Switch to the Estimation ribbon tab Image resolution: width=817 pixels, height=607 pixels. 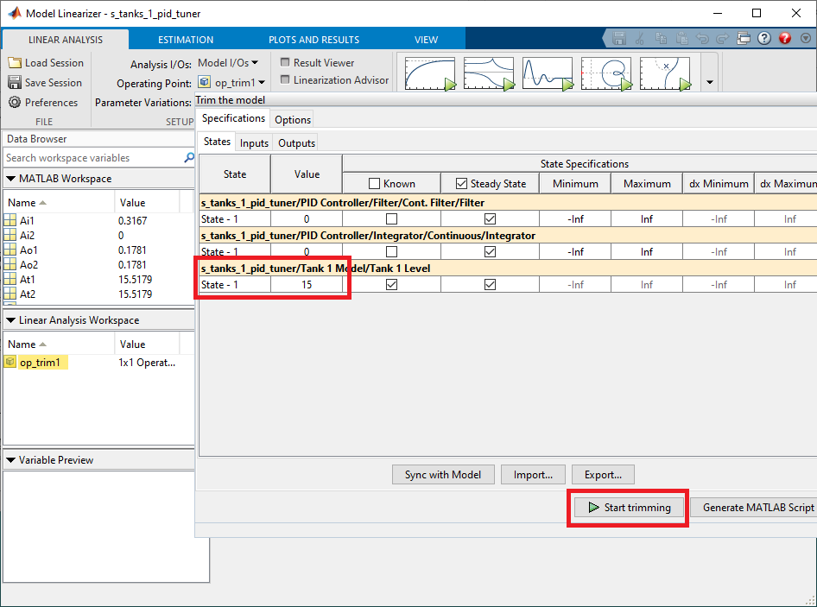tap(186, 40)
